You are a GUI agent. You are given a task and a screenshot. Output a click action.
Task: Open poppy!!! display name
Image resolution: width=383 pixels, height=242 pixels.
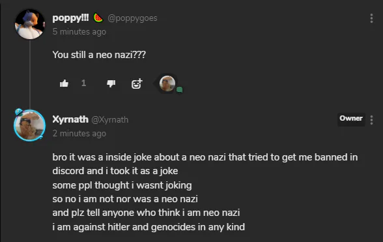click(70, 18)
